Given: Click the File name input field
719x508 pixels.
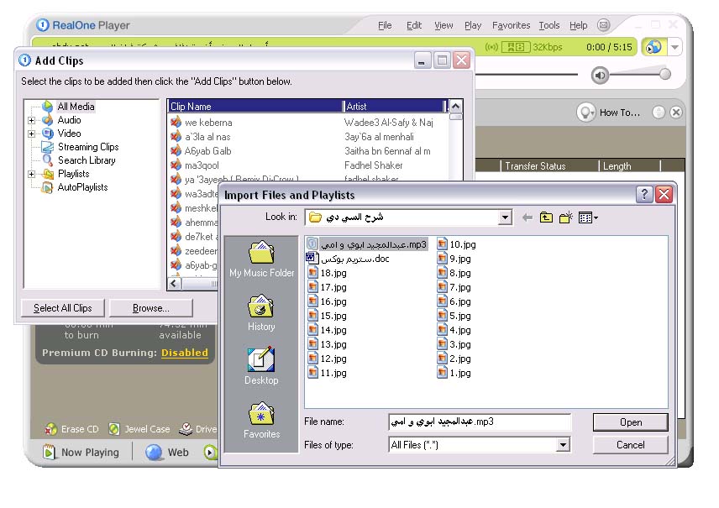Looking at the screenshot, I should point(480,422).
